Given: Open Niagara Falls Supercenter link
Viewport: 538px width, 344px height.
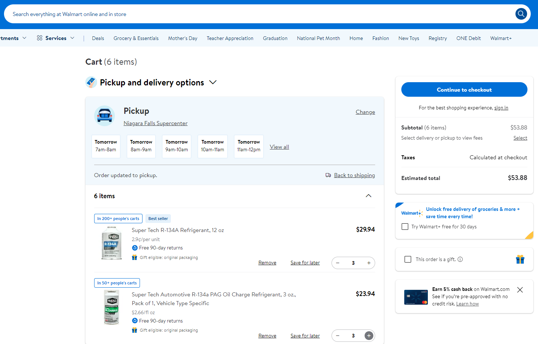Looking at the screenshot, I should [x=156, y=123].
